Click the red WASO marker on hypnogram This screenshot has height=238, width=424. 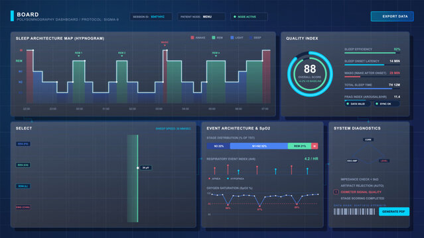coord(165,44)
